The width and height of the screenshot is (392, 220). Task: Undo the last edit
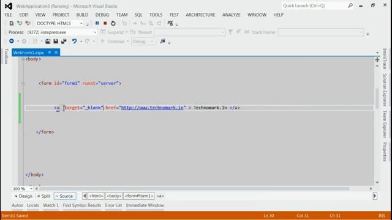tap(74, 41)
